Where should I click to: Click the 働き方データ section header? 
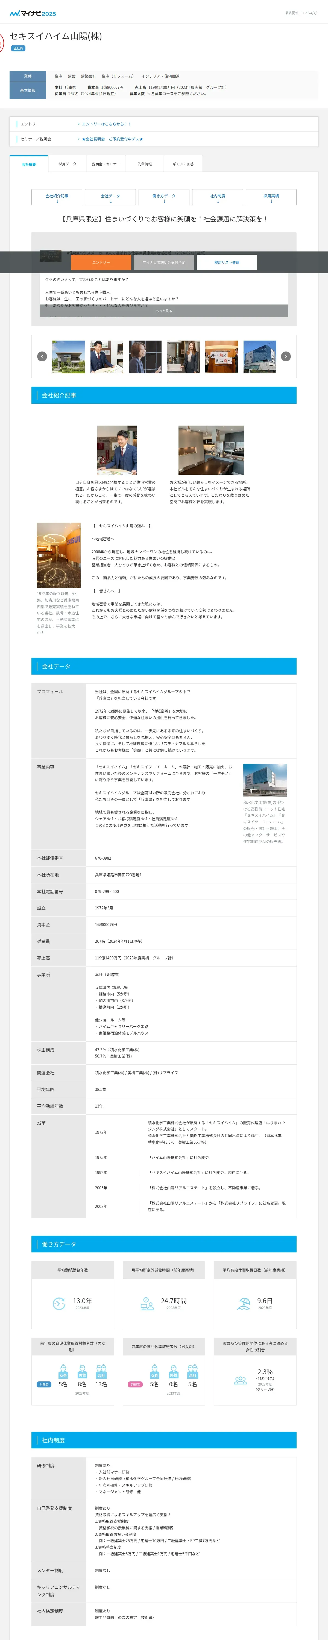click(x=164, y=1244)
